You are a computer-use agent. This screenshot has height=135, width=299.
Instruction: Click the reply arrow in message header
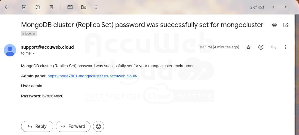point(273,47)
